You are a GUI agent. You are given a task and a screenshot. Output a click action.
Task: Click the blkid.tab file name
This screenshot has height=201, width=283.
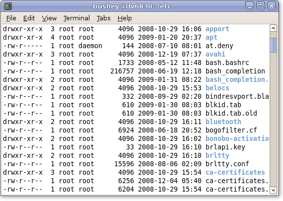[223, 105]
